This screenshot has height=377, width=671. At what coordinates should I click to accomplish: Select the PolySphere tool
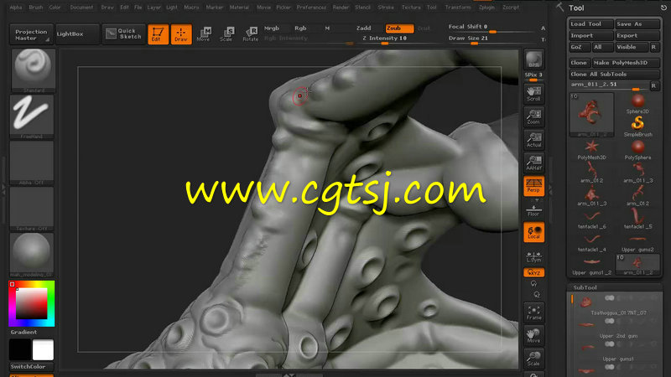[x=637, y=150]
